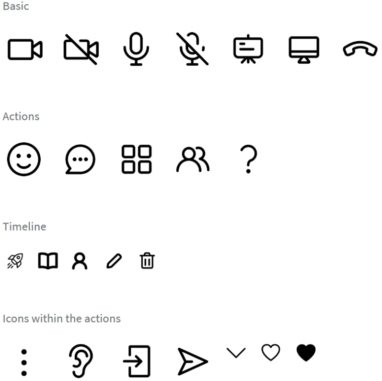The height and width of the screenshot is (381, 382).
Task: Click the rocket timeline icon
Action: [x=15, y=261]
